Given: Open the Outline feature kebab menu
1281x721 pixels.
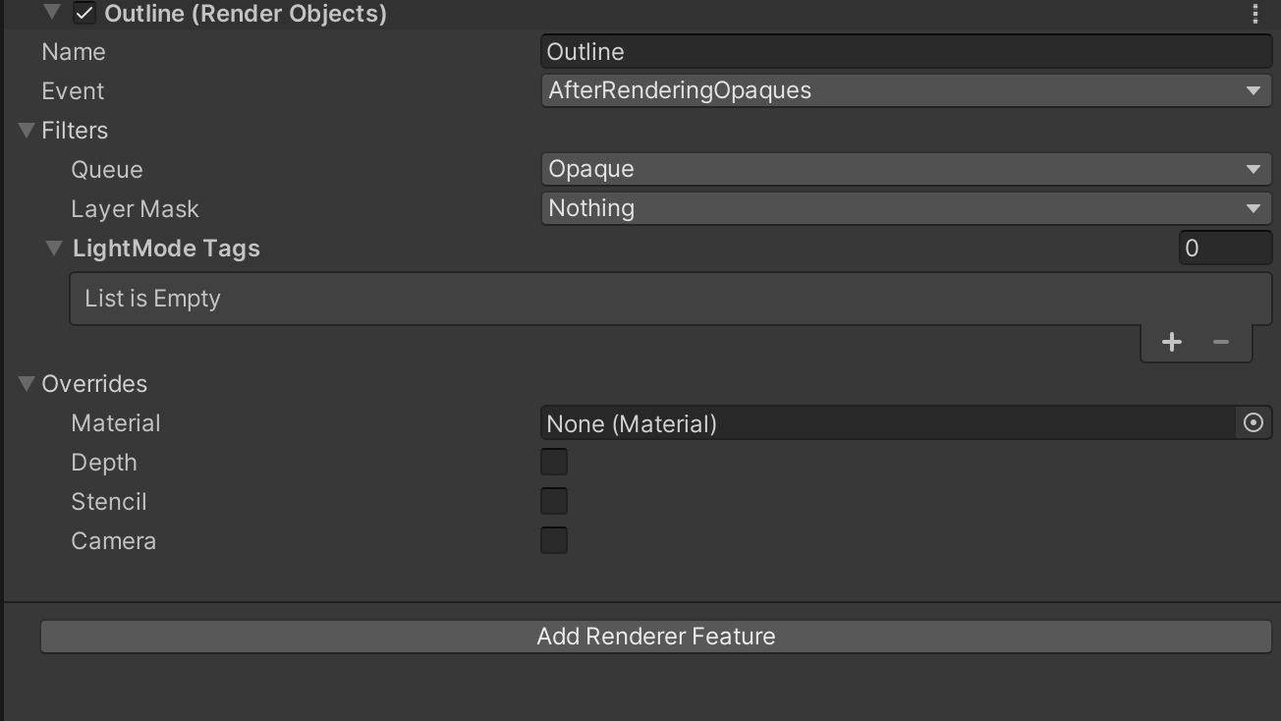Looking at the screenshot, I should click(1254, 14).
